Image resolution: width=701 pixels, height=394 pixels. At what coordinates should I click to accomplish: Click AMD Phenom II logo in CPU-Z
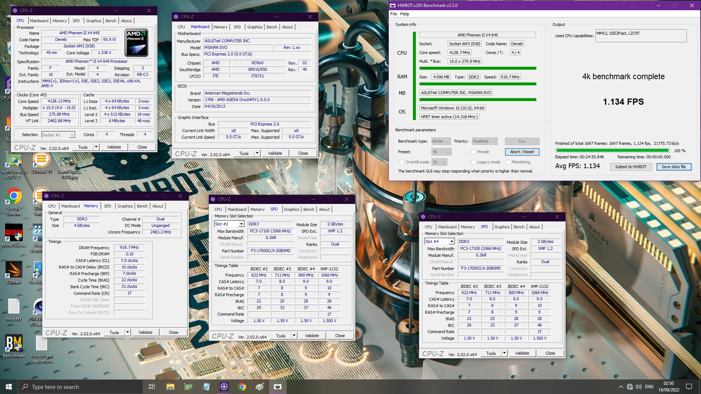point(137,43)
